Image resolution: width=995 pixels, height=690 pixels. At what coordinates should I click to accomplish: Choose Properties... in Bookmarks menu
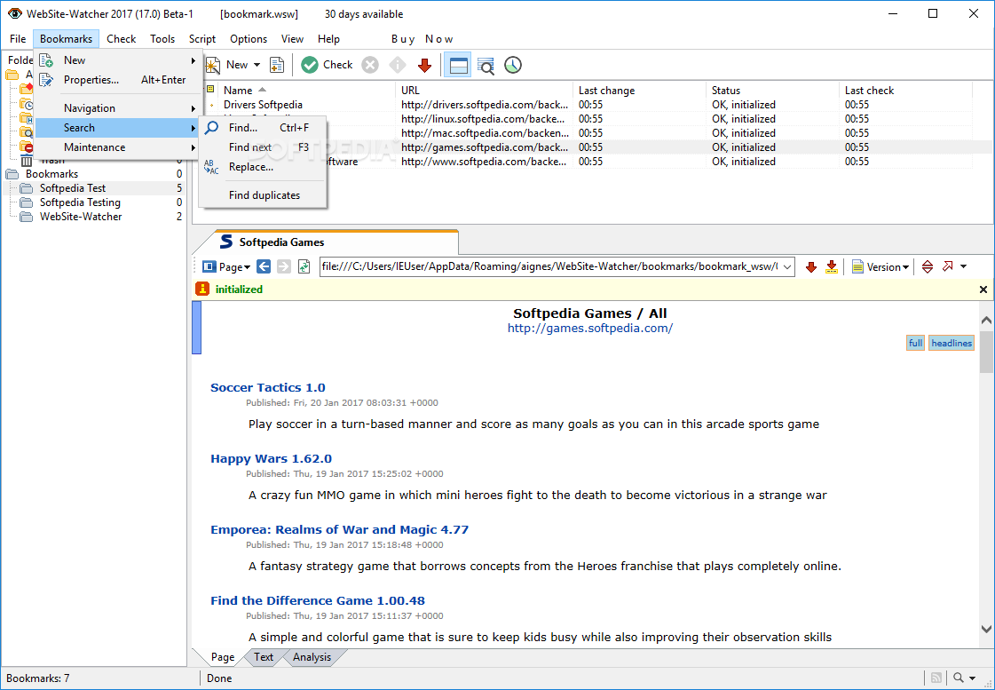pos(118,80)
